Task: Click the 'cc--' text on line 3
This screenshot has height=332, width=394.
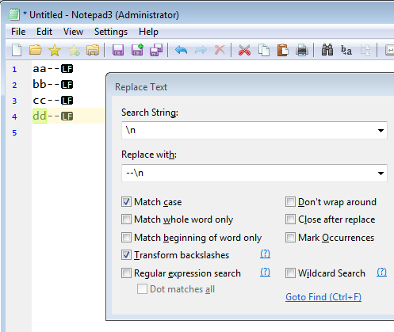Action: click(46, 101)
